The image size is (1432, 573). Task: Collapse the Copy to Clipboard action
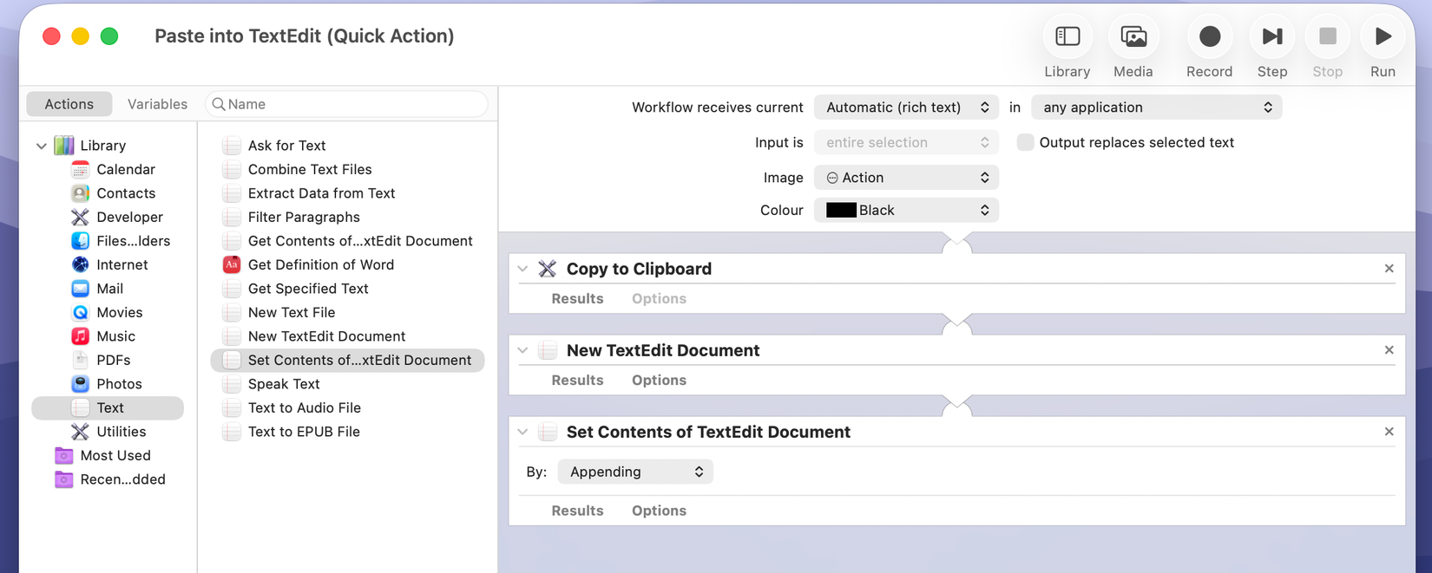click(x=522, y=269)
